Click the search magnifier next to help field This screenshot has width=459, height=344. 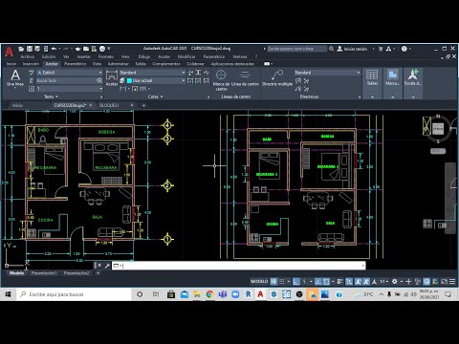332,49
